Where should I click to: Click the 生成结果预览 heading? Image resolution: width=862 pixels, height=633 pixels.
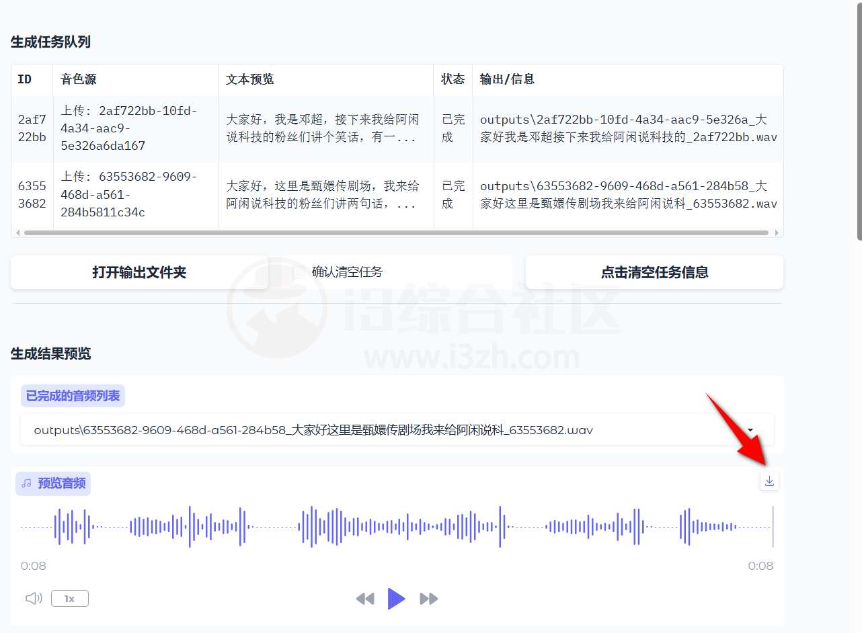coord(50,353)
